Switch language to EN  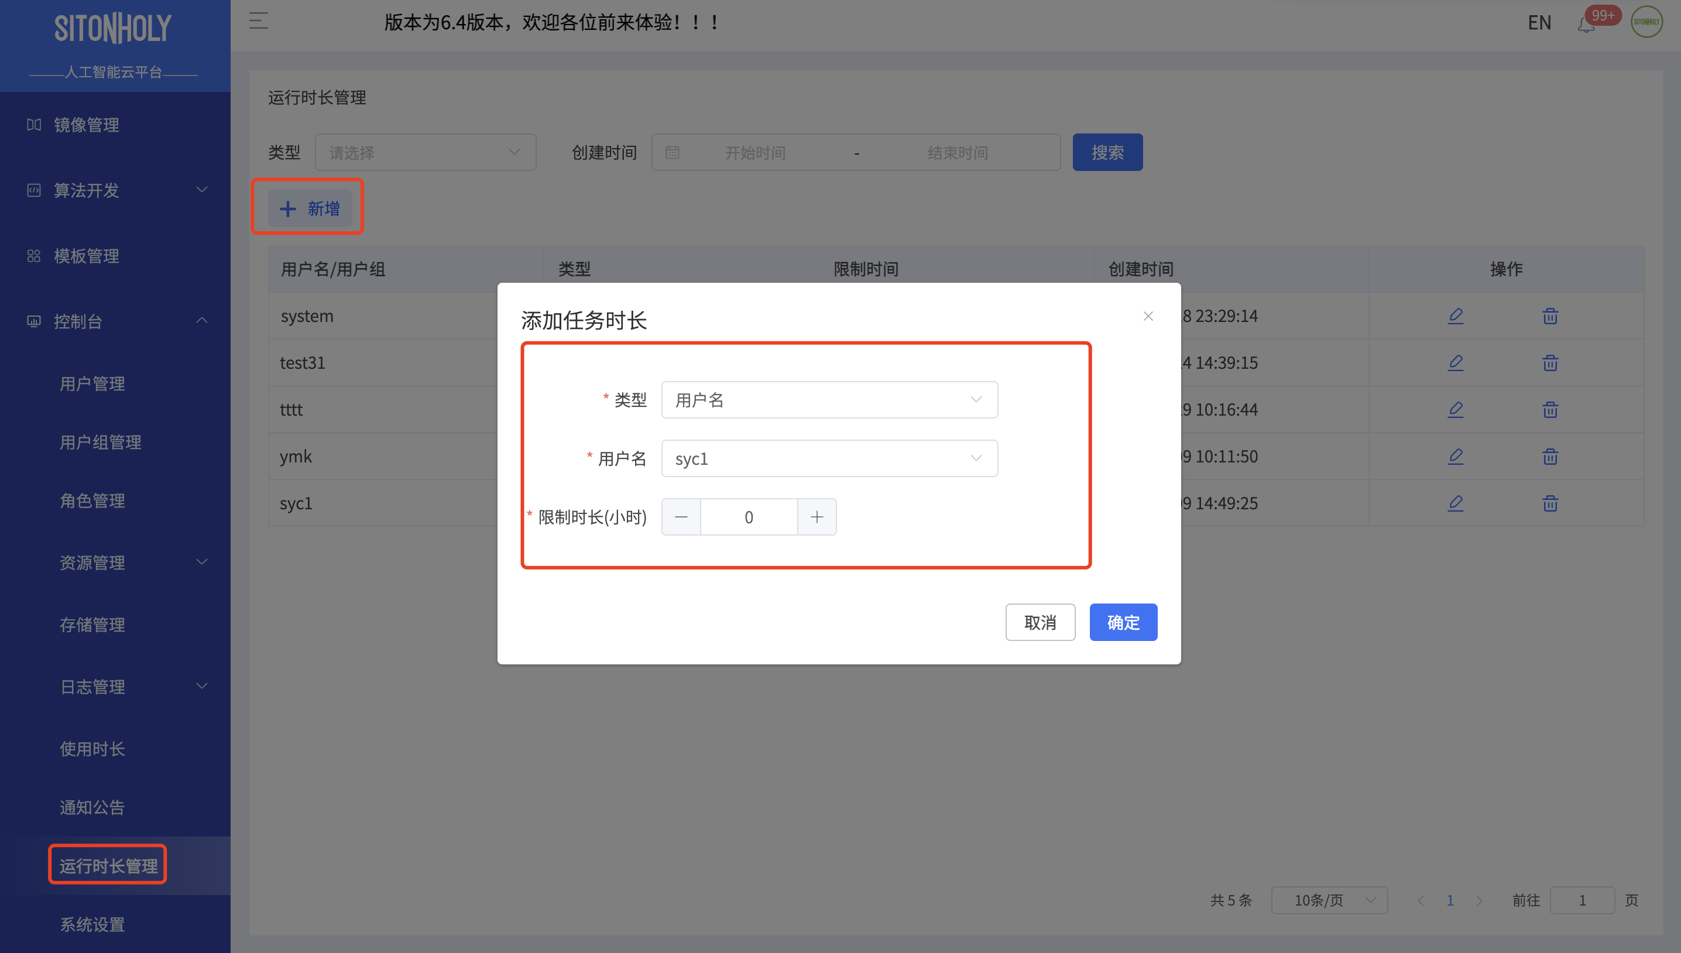point(1539,22)
